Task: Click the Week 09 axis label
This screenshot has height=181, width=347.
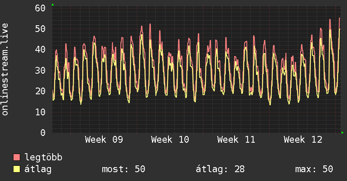Action: tap(104, 139)
